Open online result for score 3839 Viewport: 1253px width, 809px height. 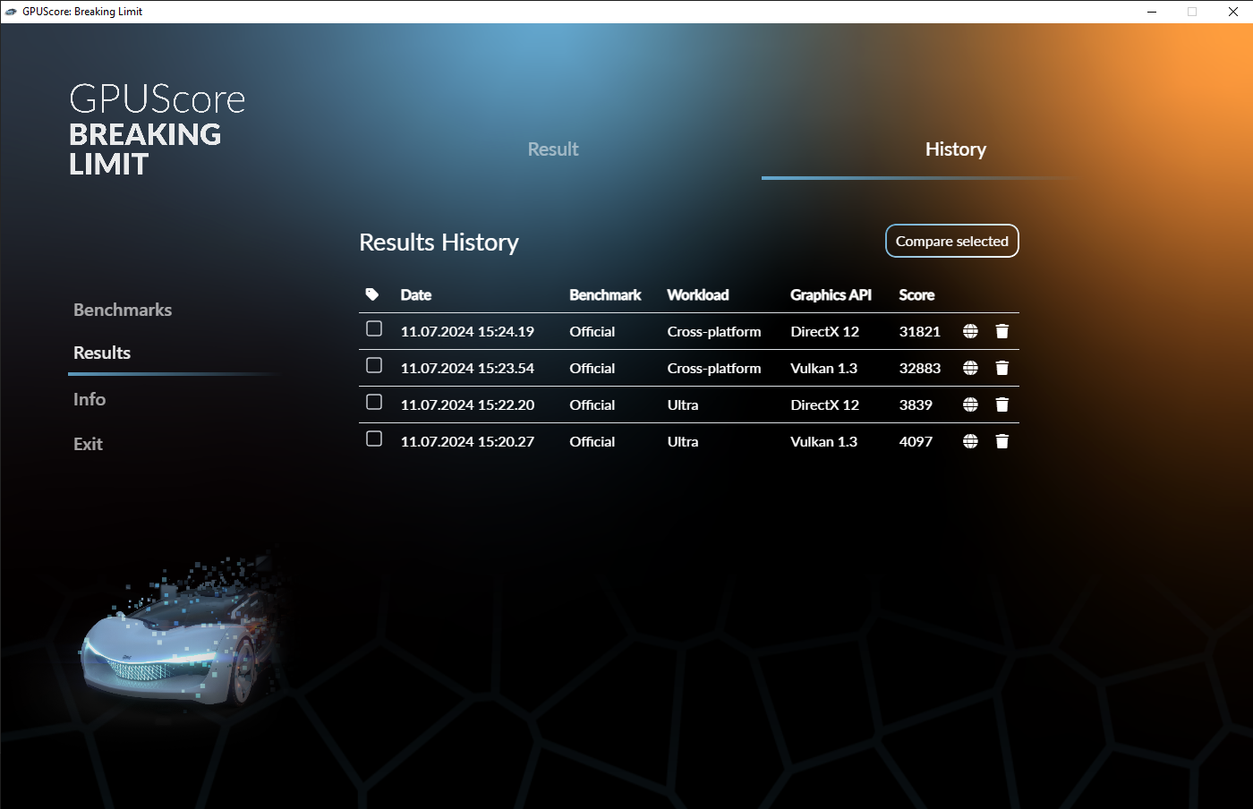(x=970, y=404)
